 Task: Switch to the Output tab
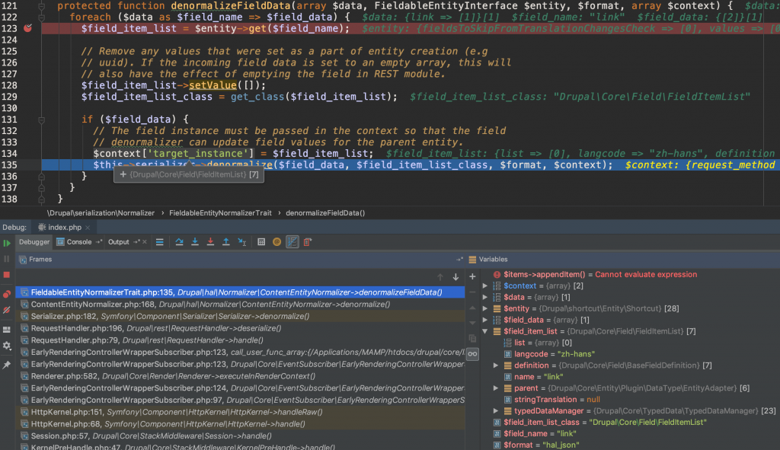click(117, 241)
